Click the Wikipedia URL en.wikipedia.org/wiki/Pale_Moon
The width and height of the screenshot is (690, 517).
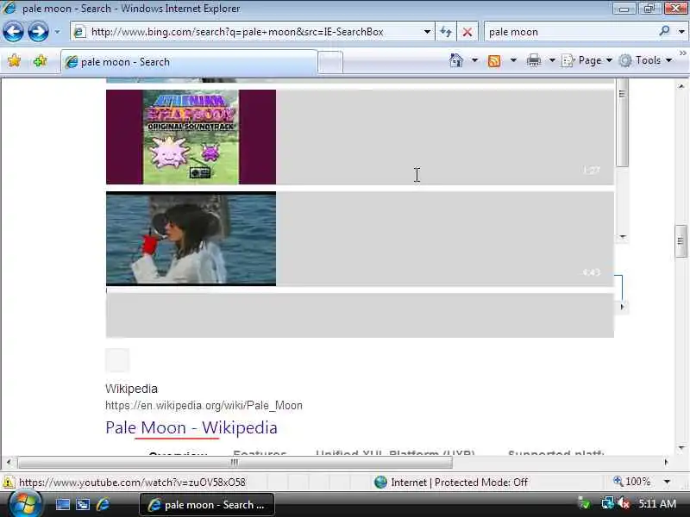pos(204,405)
